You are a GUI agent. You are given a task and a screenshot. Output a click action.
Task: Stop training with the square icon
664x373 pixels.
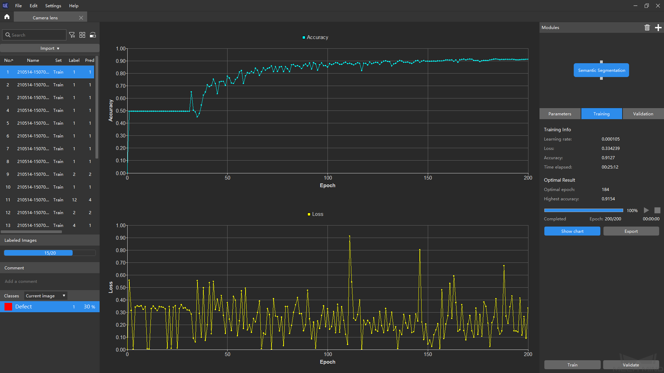tap(657, 210)
